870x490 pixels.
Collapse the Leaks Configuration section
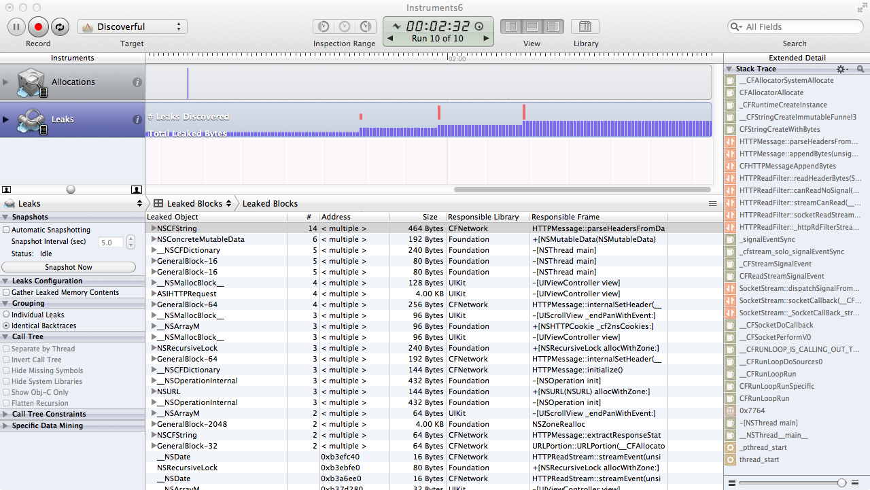(x=5, y=281)
